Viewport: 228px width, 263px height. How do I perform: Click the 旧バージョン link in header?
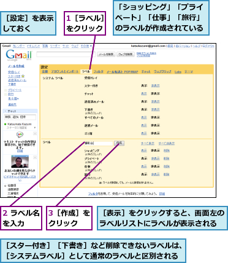tap(183, 46)
